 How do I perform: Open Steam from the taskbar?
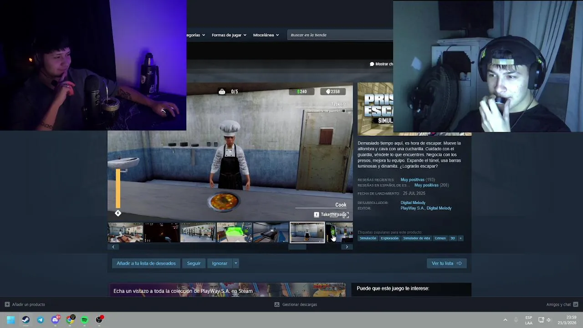point(26,320)
